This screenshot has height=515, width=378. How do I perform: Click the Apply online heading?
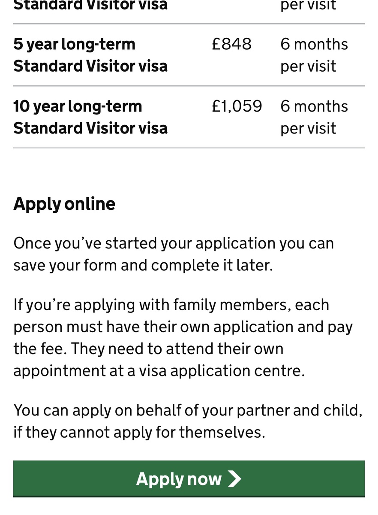point(64,204)
